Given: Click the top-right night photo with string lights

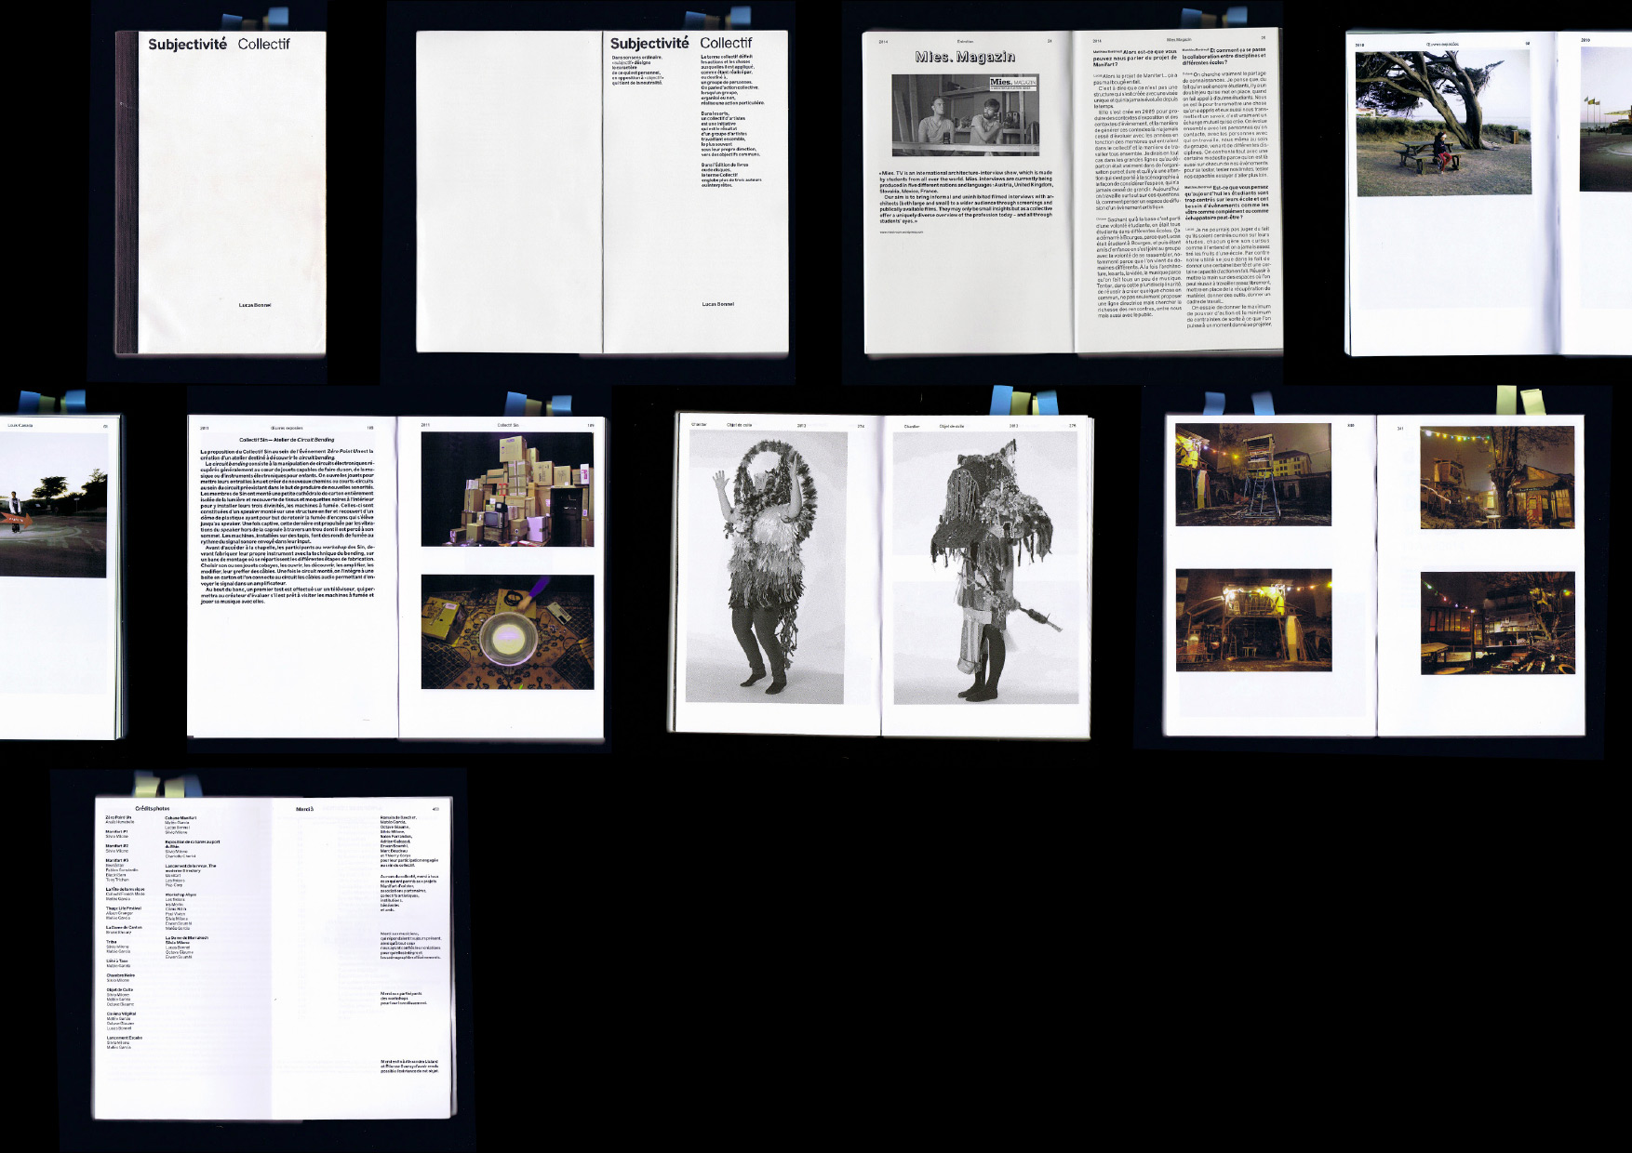Looking at the screenshot, I should 1497,477.
